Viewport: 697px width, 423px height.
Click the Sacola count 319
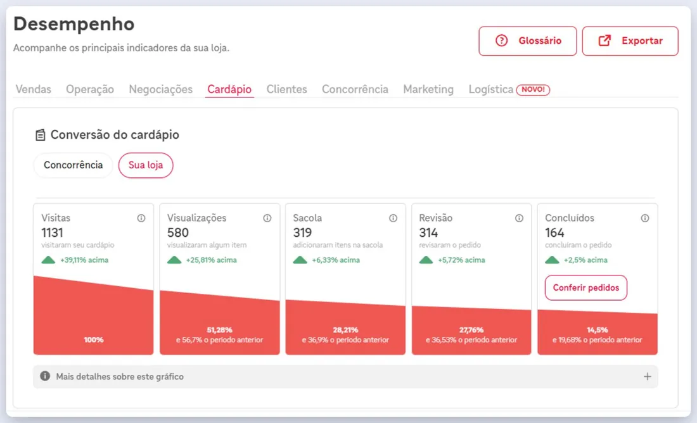pos(302,233)
